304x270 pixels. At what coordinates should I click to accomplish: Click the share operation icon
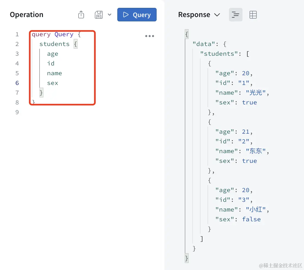click(81, 15)
